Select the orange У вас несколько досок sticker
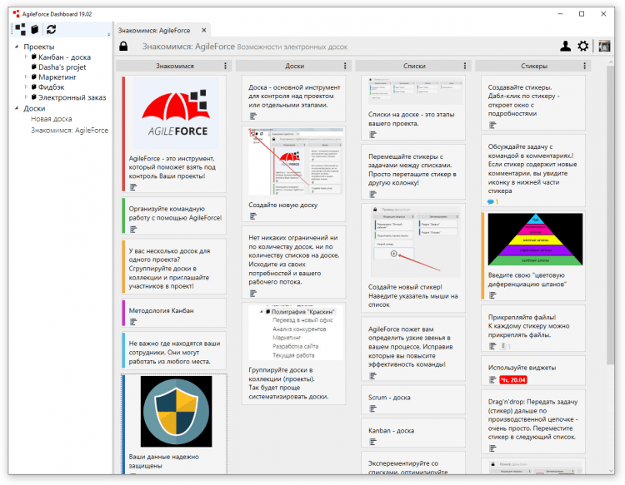The image size is (625, 485). click(x=174, y=267)
